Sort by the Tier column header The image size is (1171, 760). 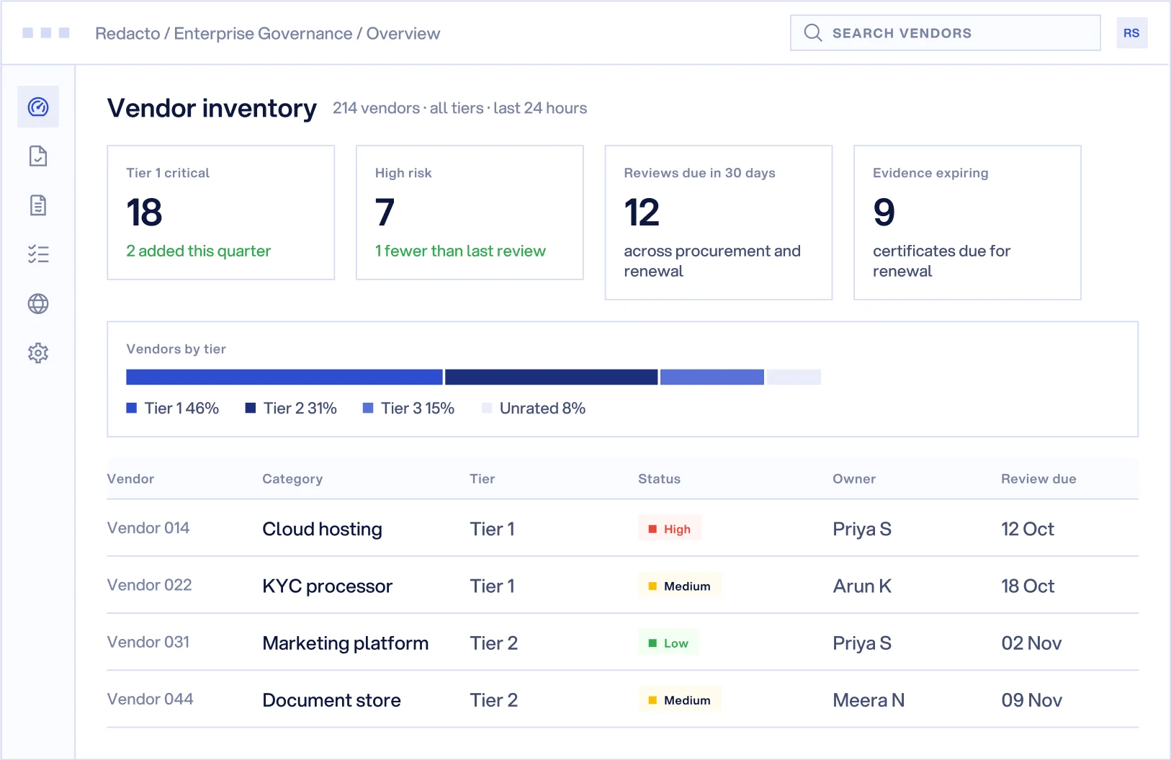pyautogui.click(x=483, y=479)
